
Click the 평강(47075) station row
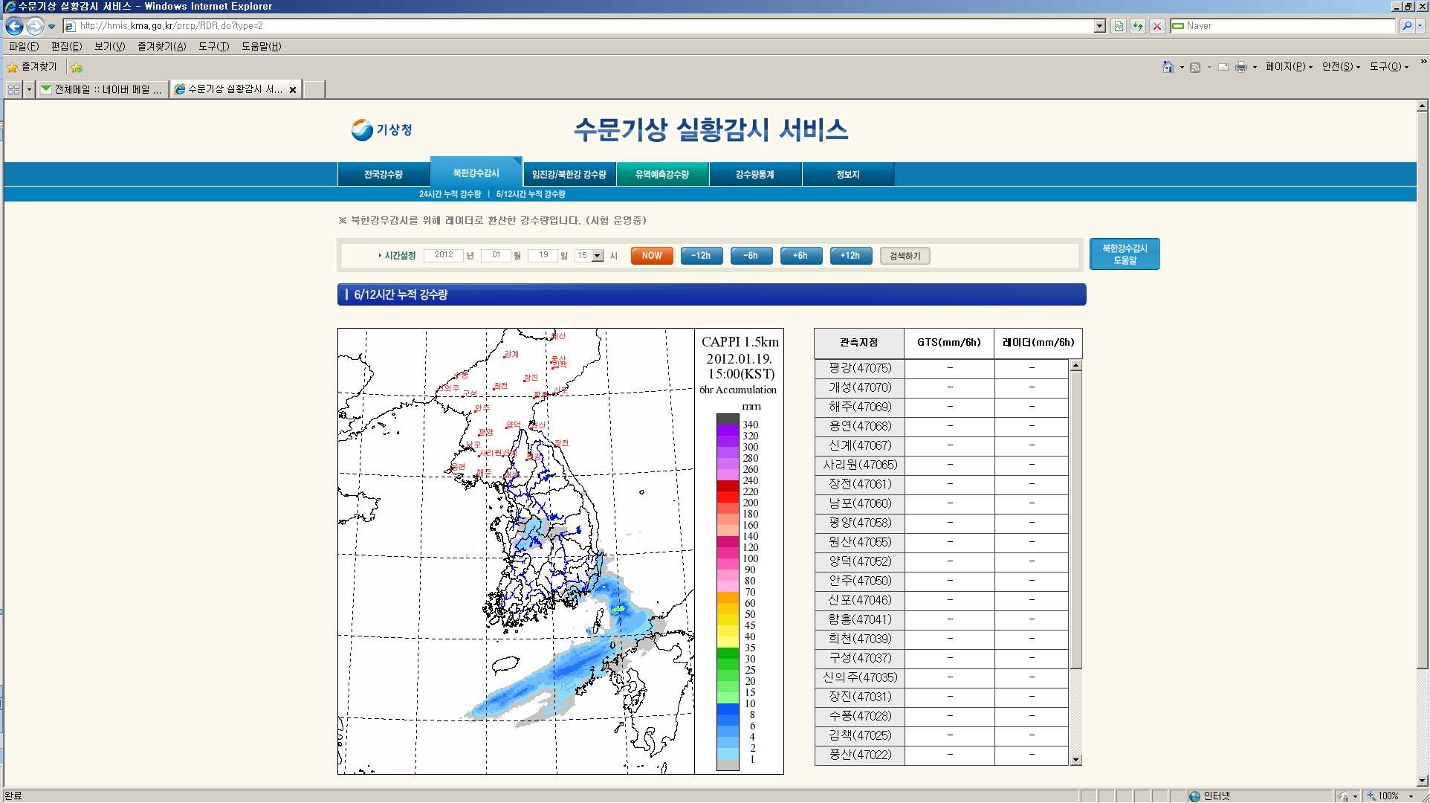click(x=941, y=368)
